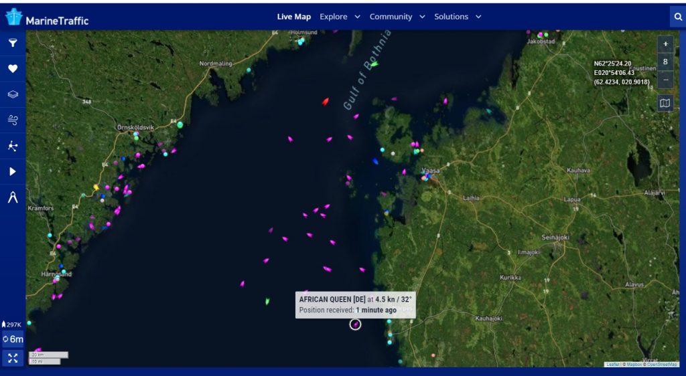This screenshot has height=376, width=686.
Task: Toggle fullscreen map mode
Action: point(13,358)
